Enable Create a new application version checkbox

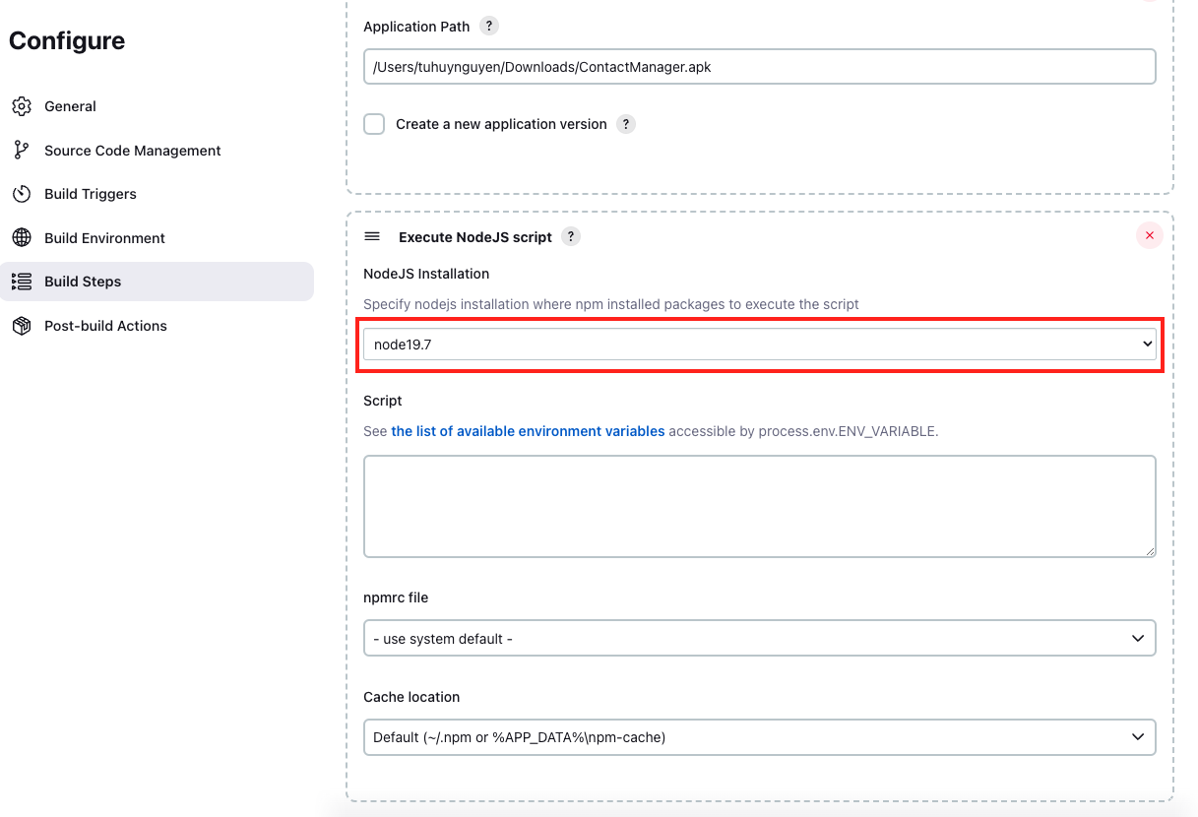(x=374, y=124)
